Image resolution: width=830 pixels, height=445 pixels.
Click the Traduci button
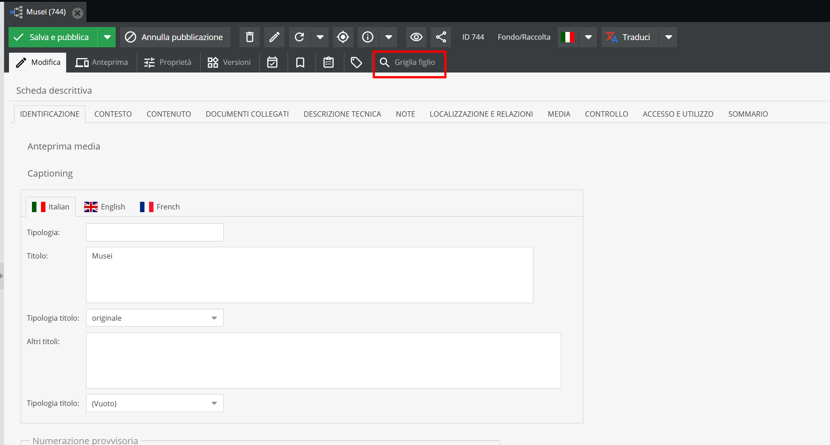click(x=630, y=37)
